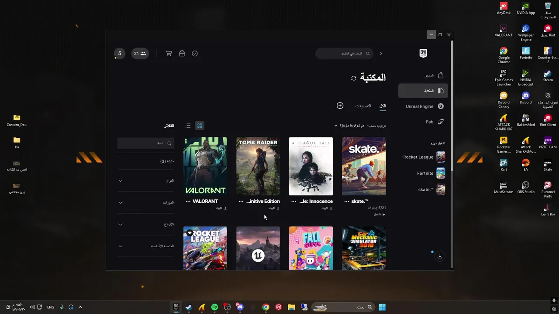Expand the Types filter section
The width and height of the screenshot is (559, 314).
tap(145, 224)
